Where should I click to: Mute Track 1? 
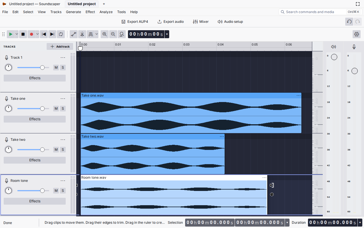coord(56,68)
